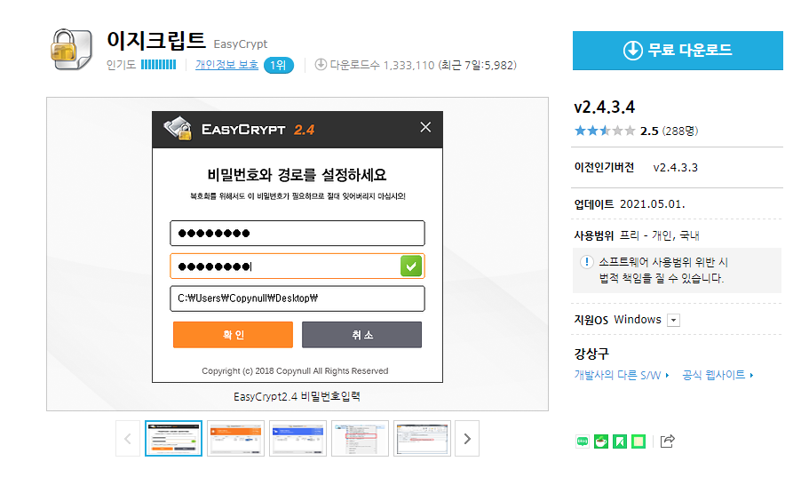Click the download count arrow icon
809x501 pixels.
[321, 65]
